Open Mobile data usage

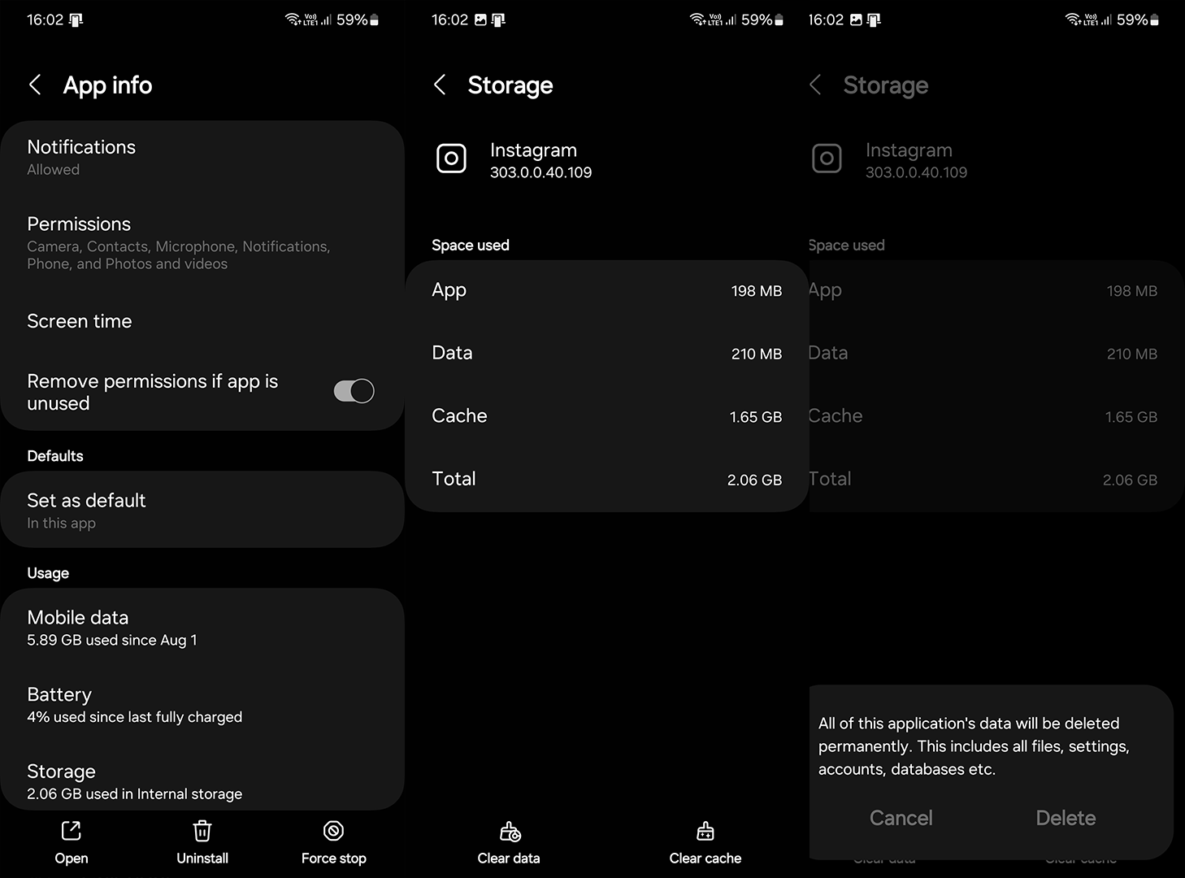[x=202, y=628]
